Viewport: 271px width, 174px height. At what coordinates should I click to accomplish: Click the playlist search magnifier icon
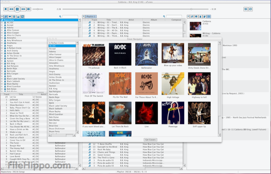click(164, 16)
